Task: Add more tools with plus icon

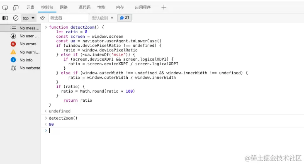Action: click(x=164, y=7)
